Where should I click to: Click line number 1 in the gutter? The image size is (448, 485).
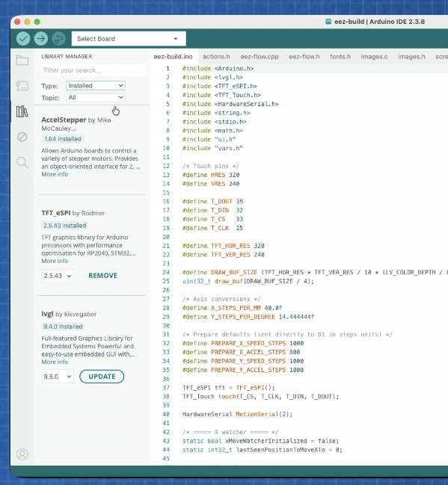(168, 68)
